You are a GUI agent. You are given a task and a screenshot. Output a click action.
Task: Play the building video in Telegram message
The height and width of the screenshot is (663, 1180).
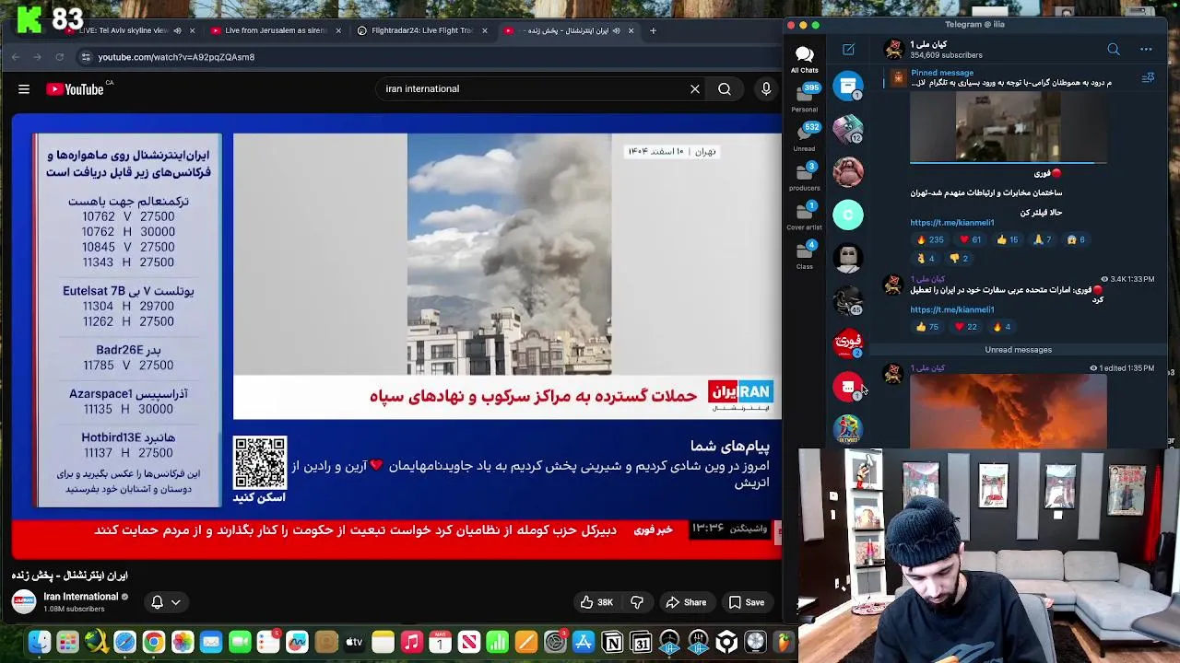[x=1009, y=127]
